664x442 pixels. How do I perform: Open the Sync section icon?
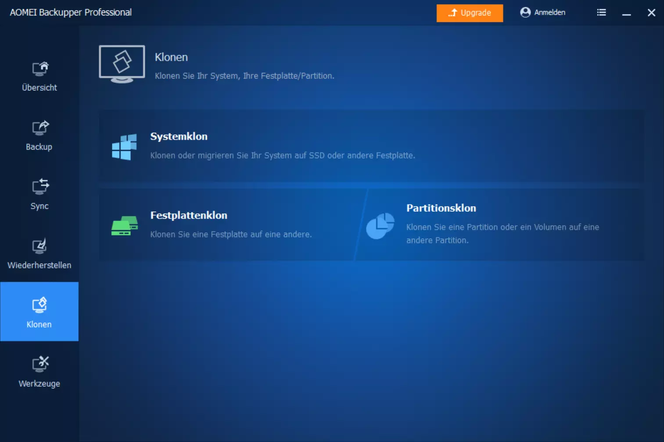click(40, 187)
